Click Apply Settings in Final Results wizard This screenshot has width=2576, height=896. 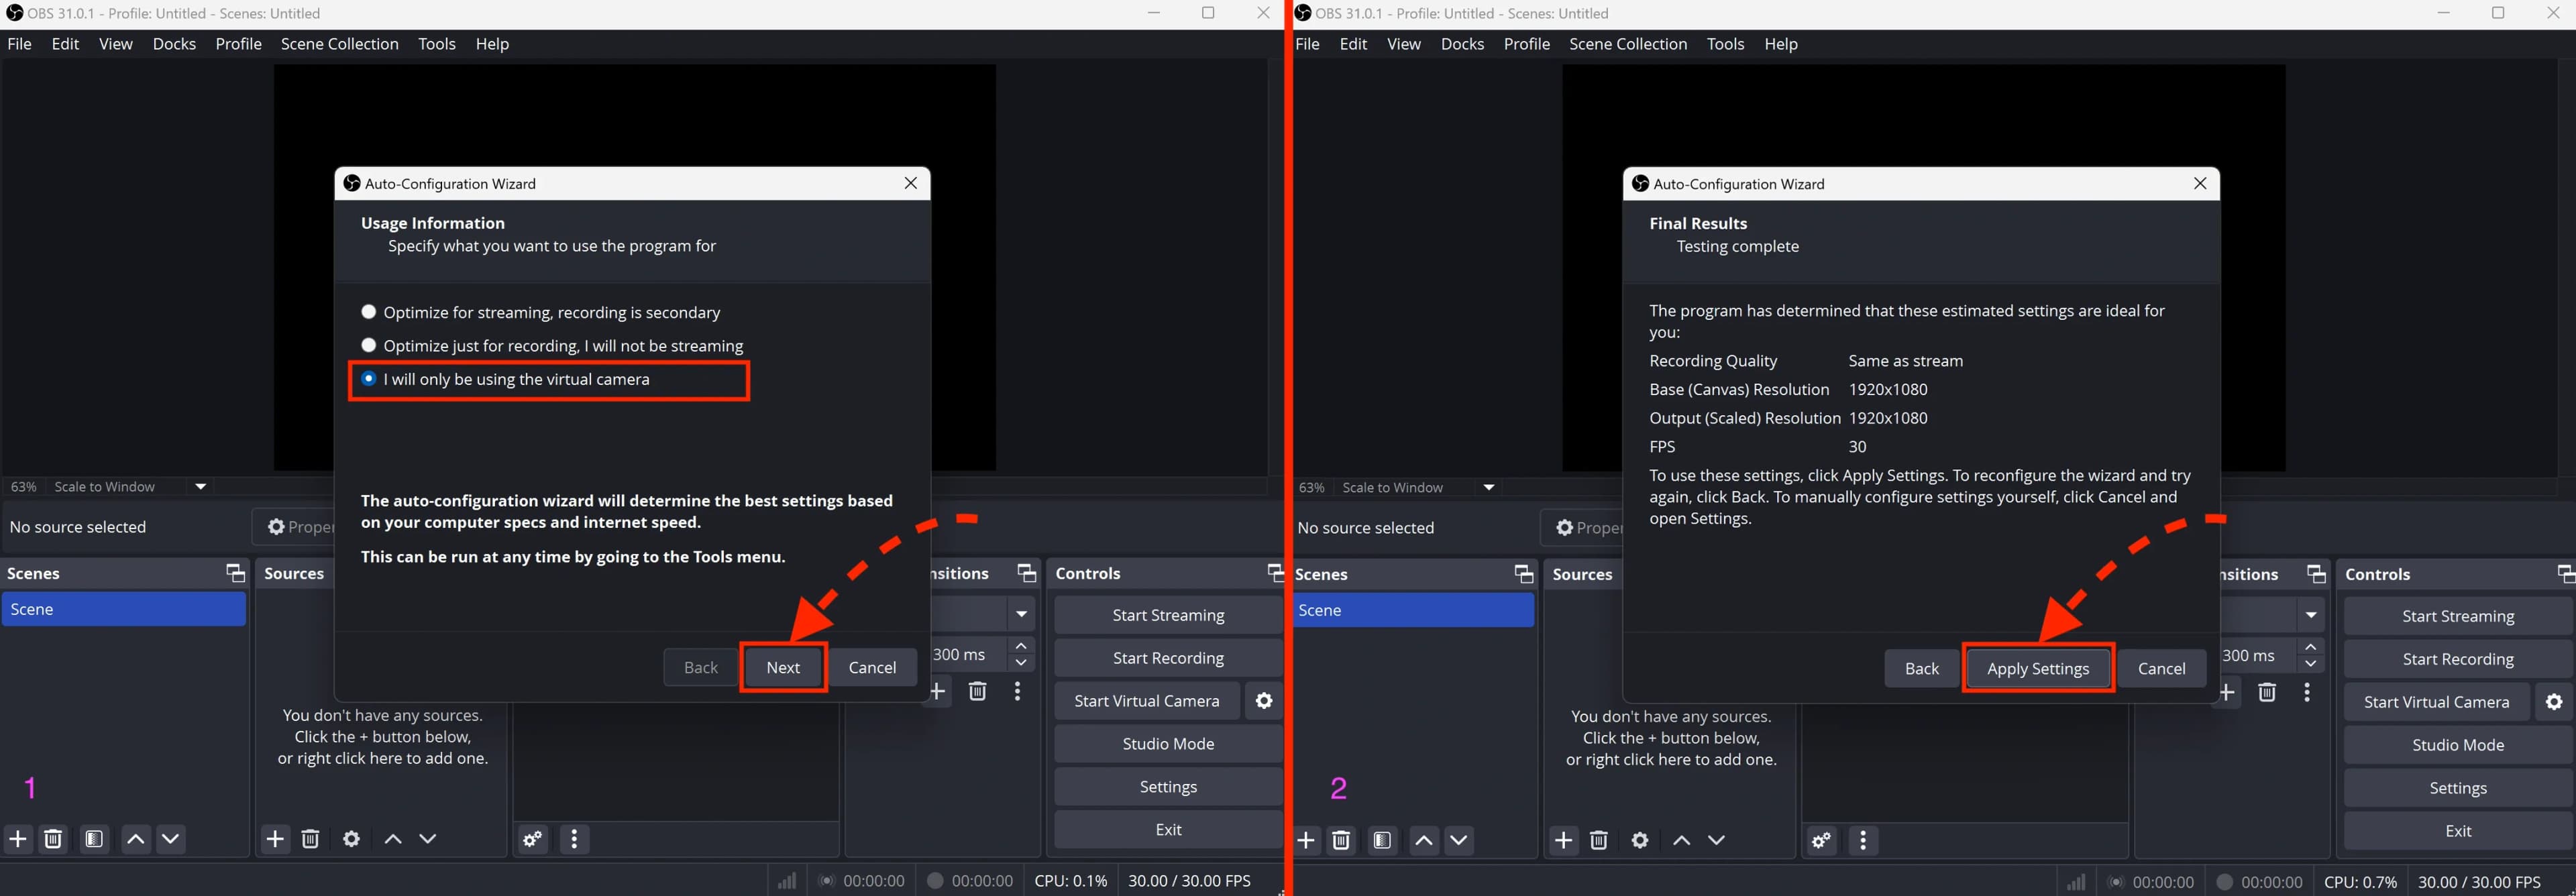[2037, 668]
